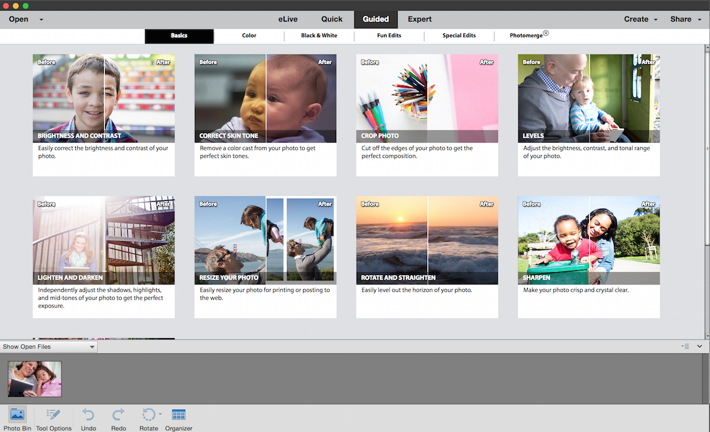The width and height of the screenshot is (710, 432).
Task: Switch to the Quick editing mode
Action: pos(332,19)
